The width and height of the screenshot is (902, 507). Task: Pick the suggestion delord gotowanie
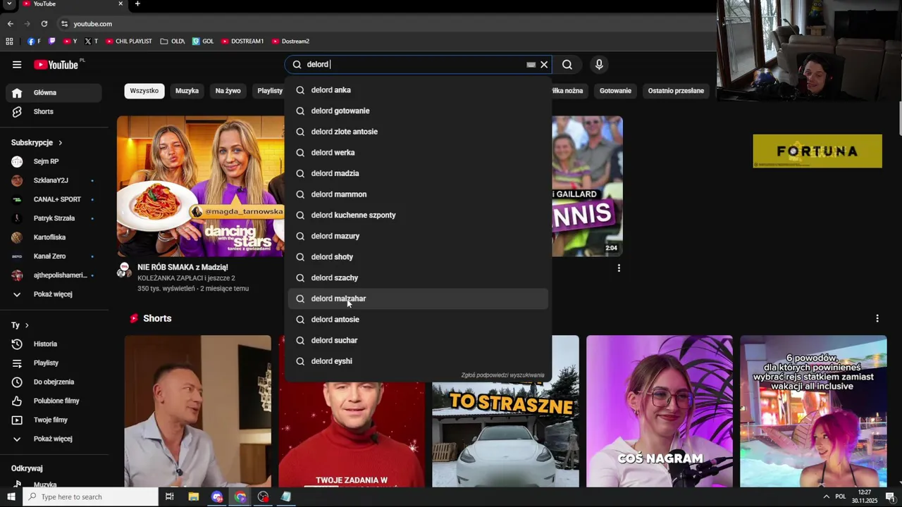point(418,111)
